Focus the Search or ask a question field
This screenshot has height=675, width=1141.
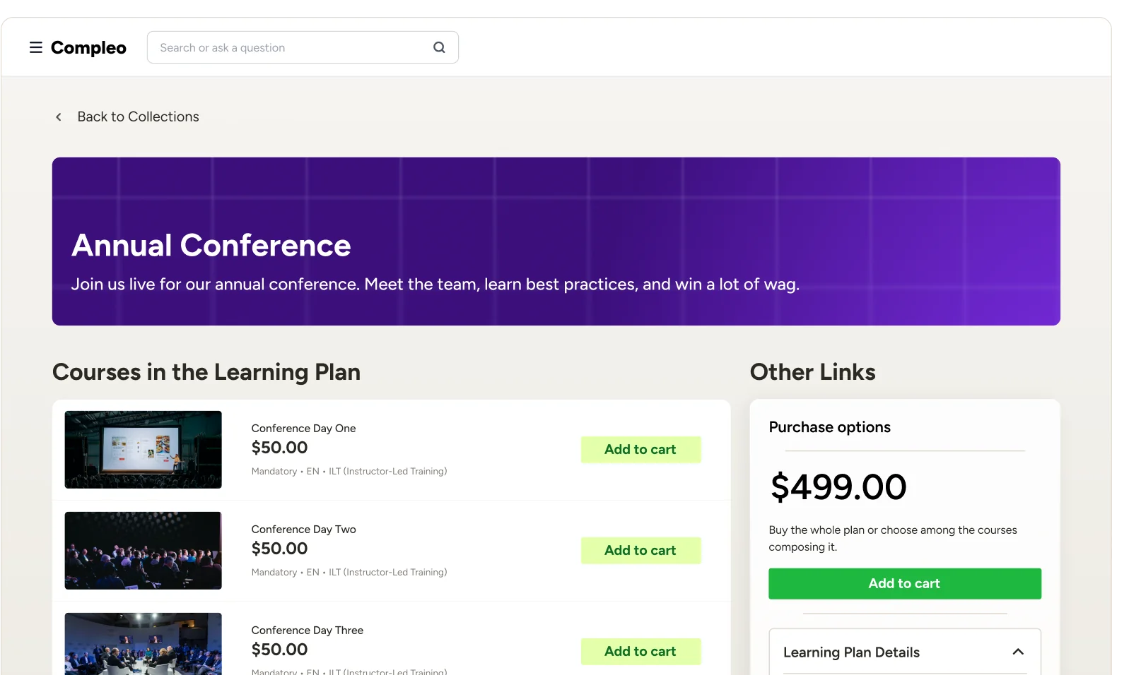(303, 47)
